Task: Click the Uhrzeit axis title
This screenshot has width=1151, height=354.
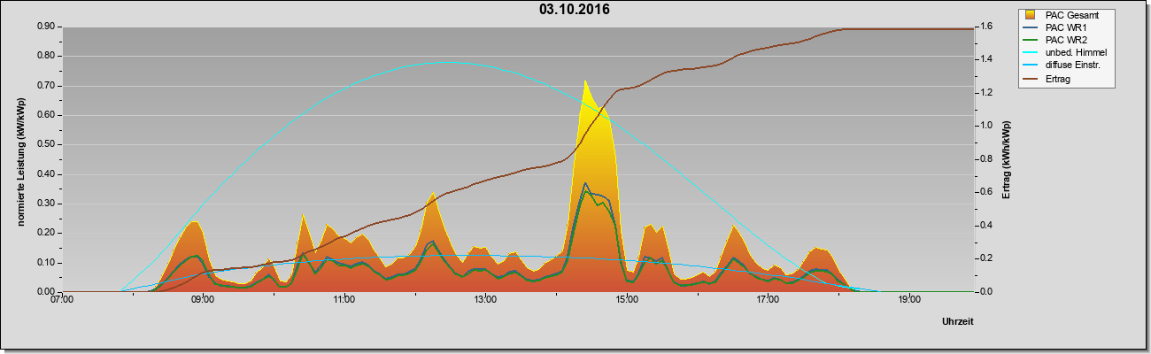Action: pyautogui.click(x=958, y=322)
